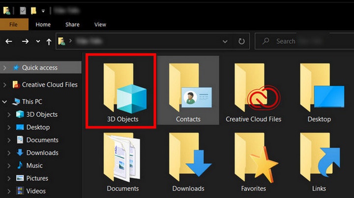
Task: Open Customize Quick Access Toolbar dropdown
Action: coord(43,11)
